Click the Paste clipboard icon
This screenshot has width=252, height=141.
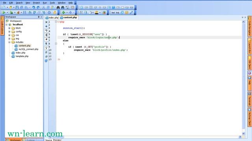click(x=52, y=7)
